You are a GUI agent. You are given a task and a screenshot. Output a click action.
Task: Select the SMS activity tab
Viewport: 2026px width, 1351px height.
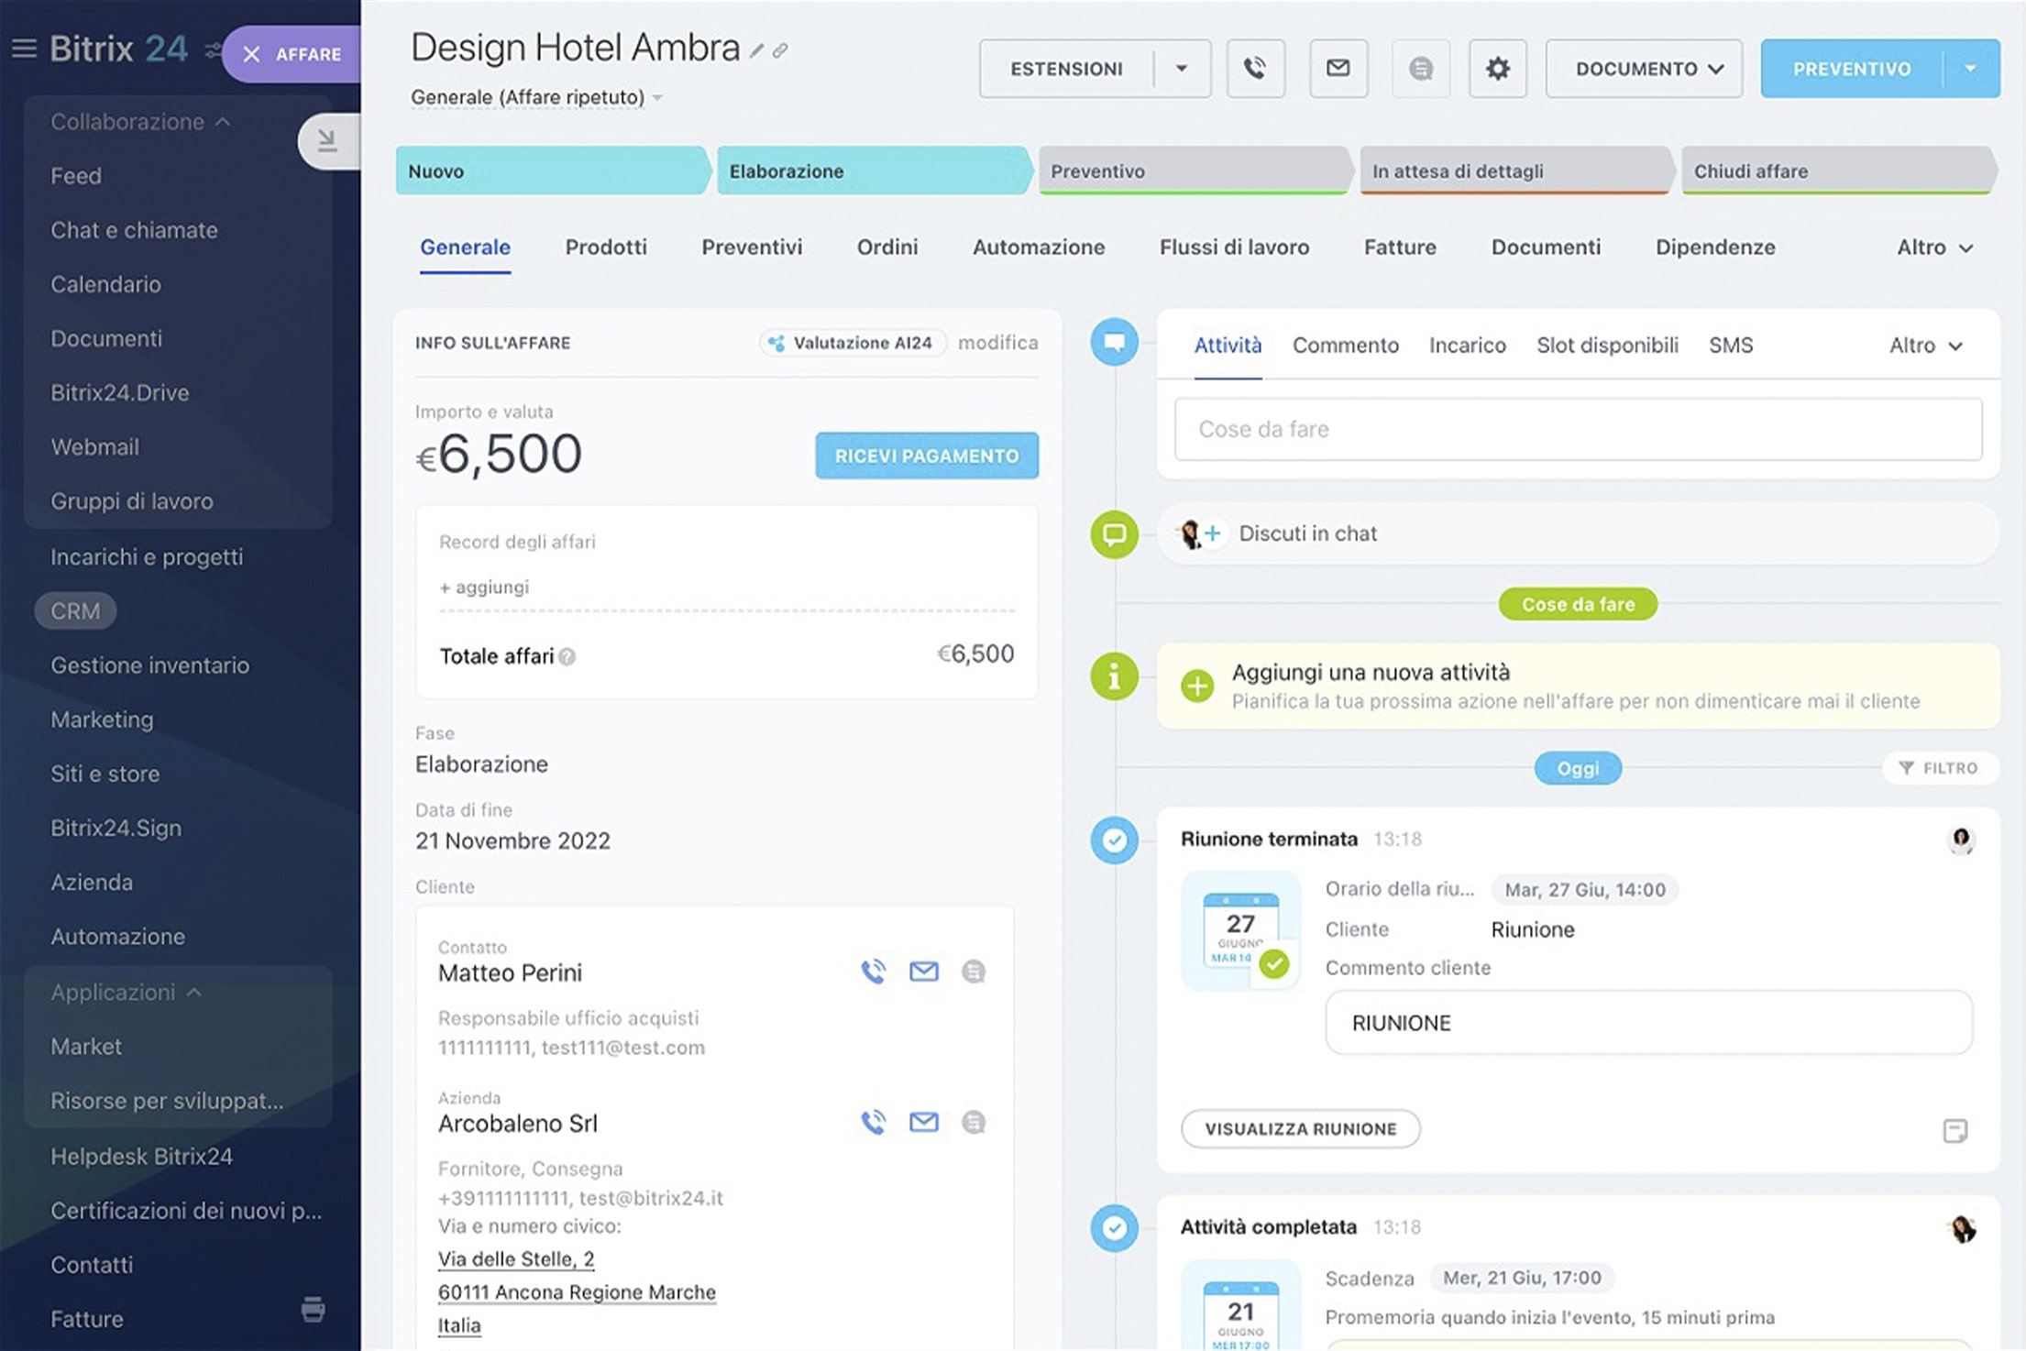pyautogui.click(x=1731, y=346)
